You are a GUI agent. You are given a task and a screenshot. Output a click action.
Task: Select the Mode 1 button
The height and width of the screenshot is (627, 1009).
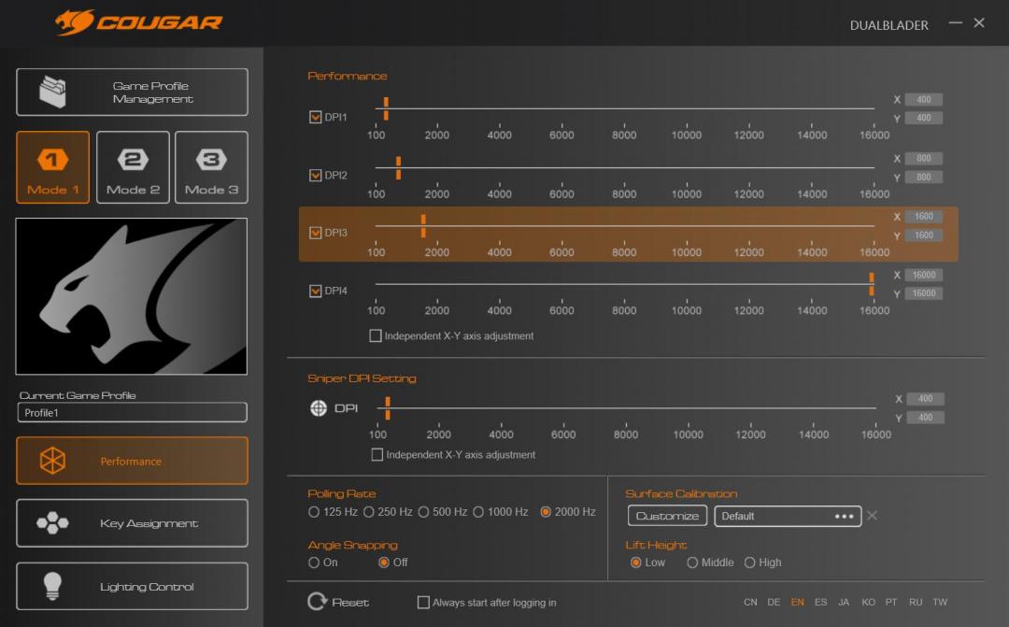pyautogui.click(x=52, y=167)
